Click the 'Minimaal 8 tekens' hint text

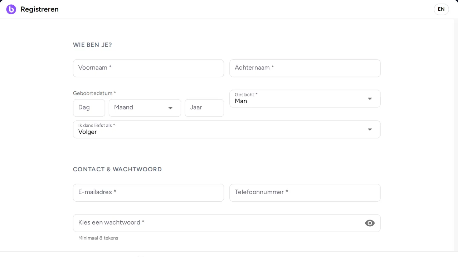(98, 238)
